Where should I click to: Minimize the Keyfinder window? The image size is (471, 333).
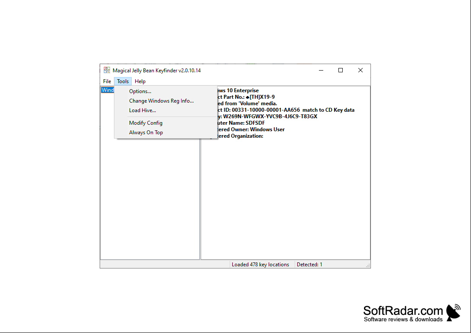click(321, 70)
